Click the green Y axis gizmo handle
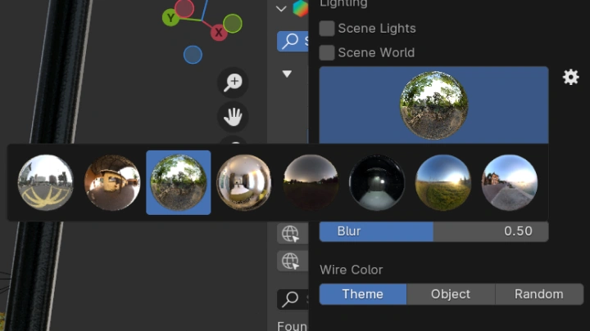The image size is (590, 331). [x=170, y=17]
